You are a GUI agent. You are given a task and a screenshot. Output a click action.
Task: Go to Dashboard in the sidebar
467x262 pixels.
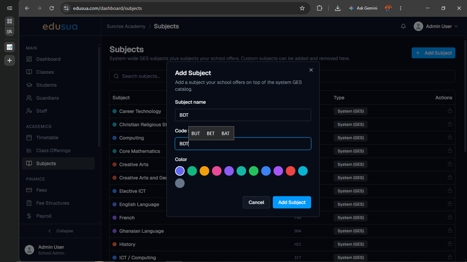tap(58, 59)
